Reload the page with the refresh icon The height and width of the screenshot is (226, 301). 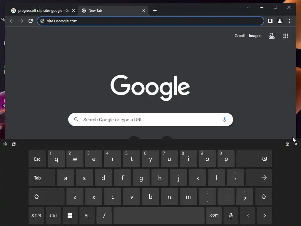point(31,21)
